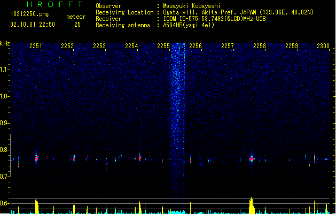Select the filename 10312250.png
The image size is (336, 214).
click(29, 14)
